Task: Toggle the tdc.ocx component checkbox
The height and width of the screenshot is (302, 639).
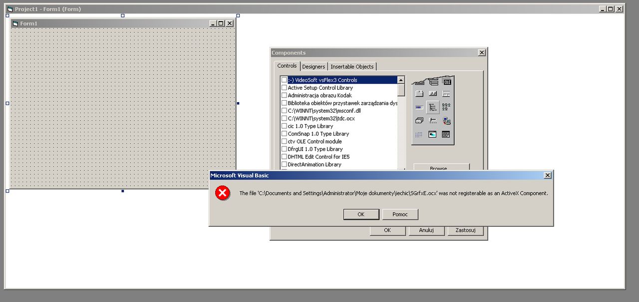Action: click(x=284, y=118)
